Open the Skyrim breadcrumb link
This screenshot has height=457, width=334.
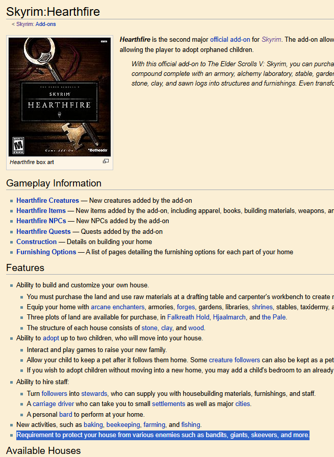pyautogui.click(x=25, y=24)
